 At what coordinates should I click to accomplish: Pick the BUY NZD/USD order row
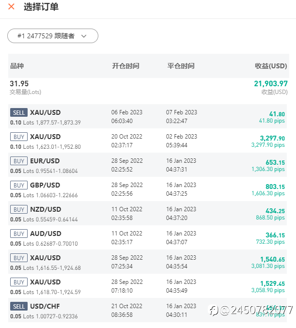(147, 213)
